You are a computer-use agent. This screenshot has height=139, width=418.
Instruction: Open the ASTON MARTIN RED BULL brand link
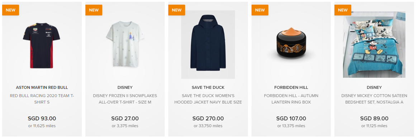click(42, 87)
